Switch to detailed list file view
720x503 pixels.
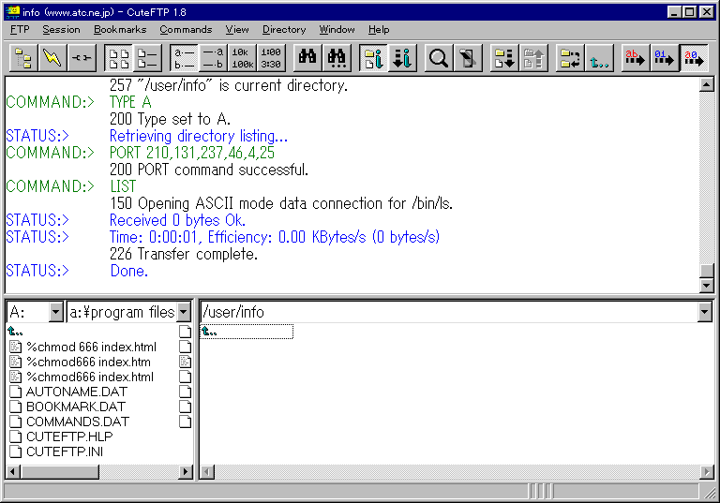coord(147,58)
